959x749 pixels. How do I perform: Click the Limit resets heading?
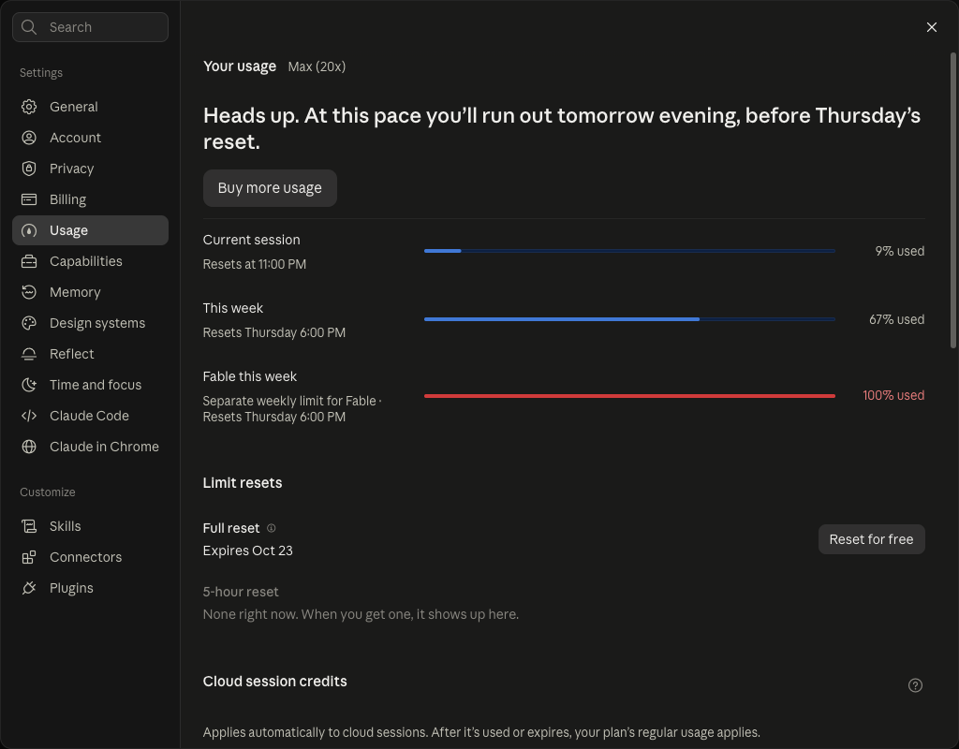pyautogui.click(x=243, y=482)
